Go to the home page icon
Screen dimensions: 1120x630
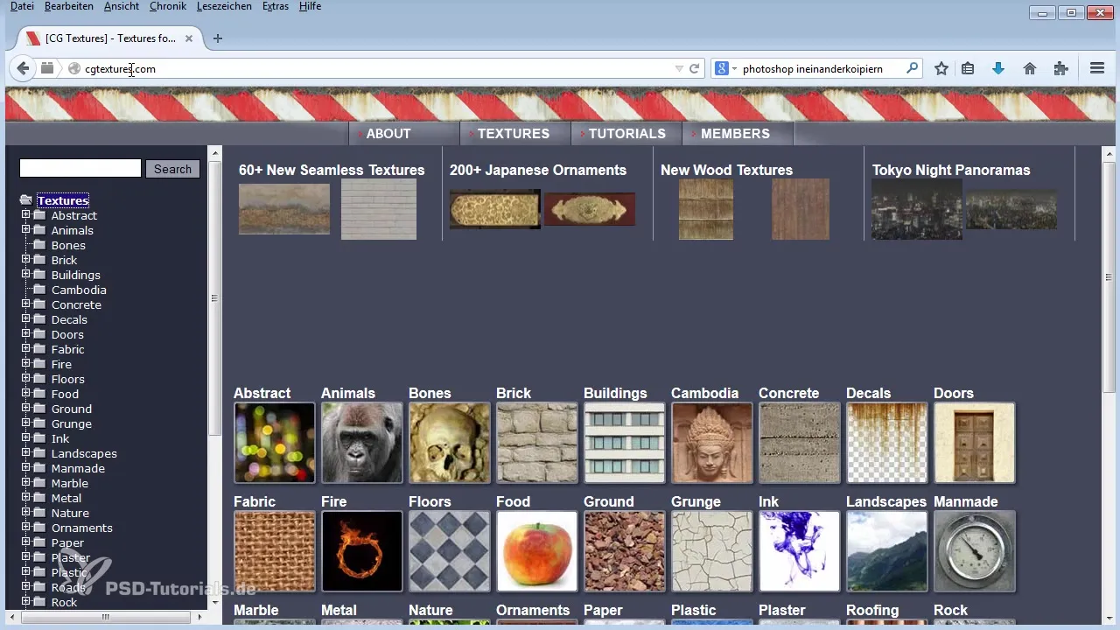tap(1030, 68)
